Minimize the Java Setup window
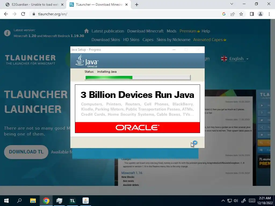This screenshot has height=206, width=275. coord(174,50)
